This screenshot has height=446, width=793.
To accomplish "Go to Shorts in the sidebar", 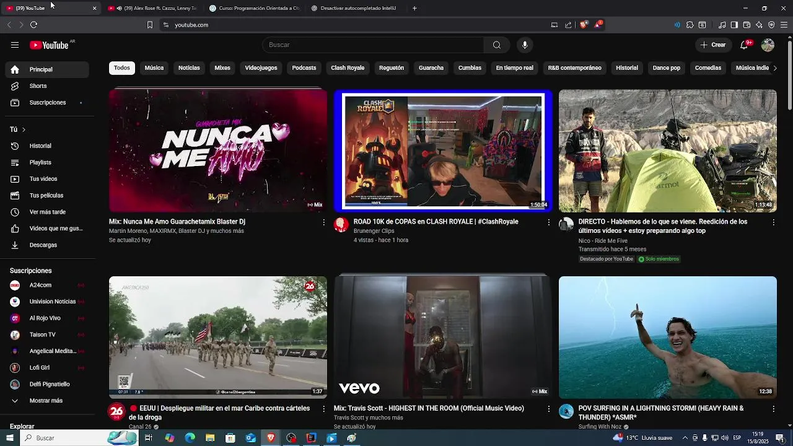I will (x=47, y=86).
